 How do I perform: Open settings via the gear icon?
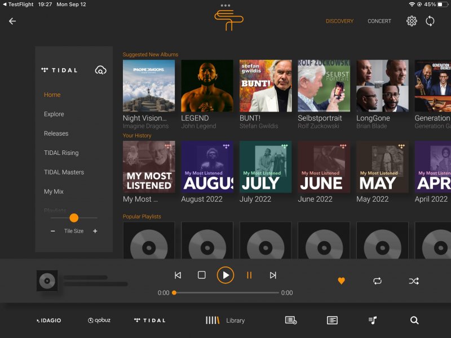[412, 21]
